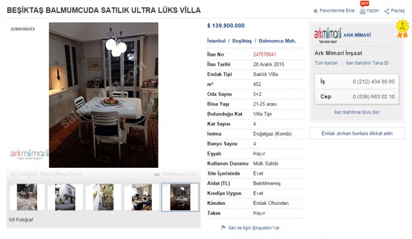
Task: Open the Ark Mimari logo in seller box
Action: pyautogui.click(x=328, y=35)
